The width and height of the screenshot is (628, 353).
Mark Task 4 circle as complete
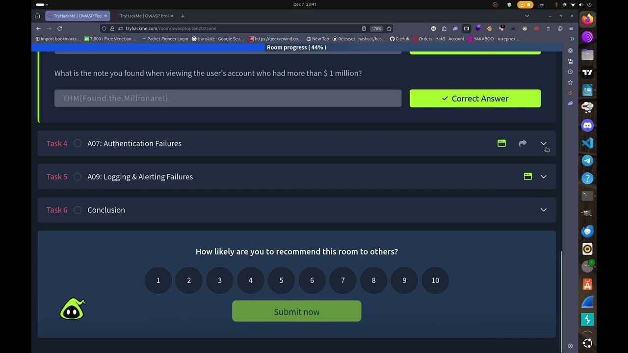pyautogui.click(x=78, y=143)
